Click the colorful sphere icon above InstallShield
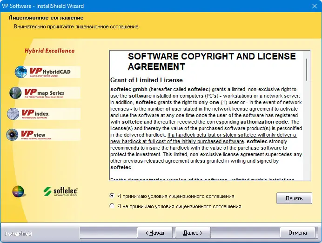Image resolution: width=322 pixels, height=243 pixels. [18, 191]
